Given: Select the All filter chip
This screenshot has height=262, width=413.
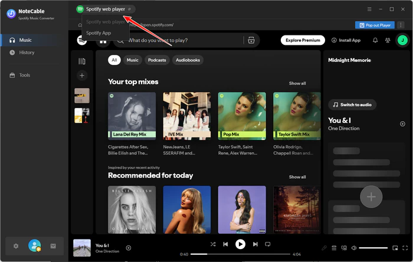Looking at the screenshot, I should (114, 60).
